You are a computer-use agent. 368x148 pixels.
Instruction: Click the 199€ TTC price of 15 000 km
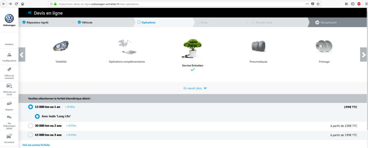point(350,107)
